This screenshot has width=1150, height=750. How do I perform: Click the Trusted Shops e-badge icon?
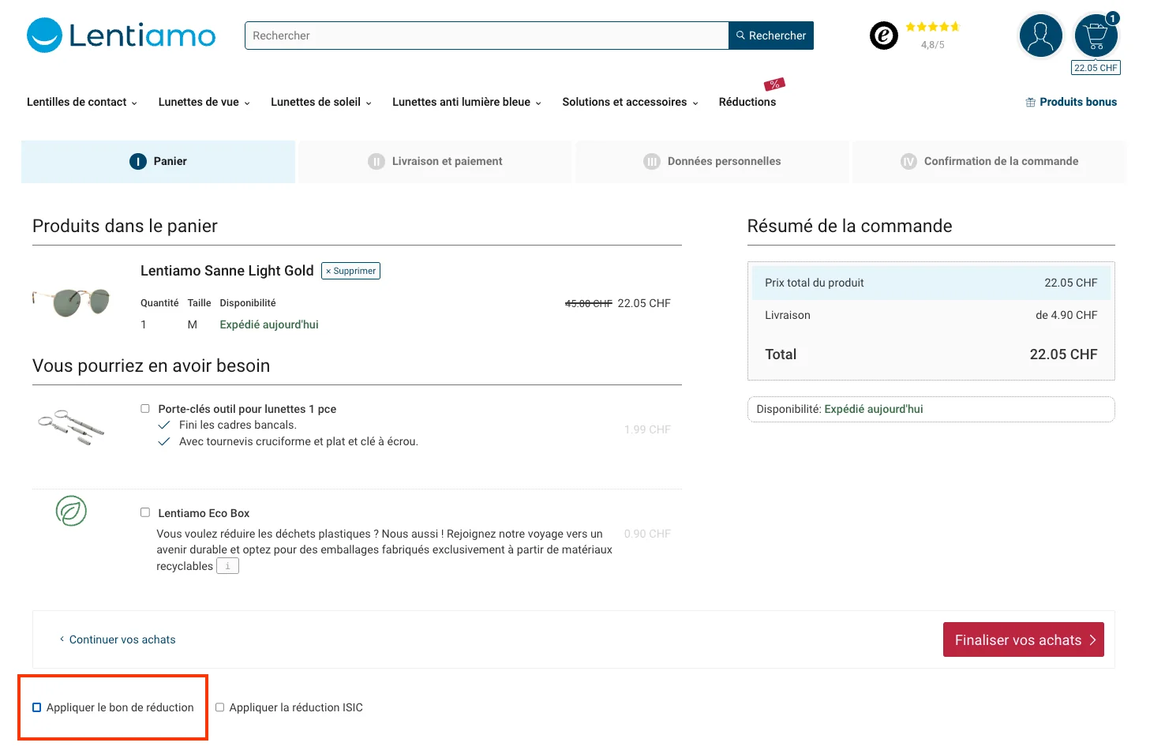coord(883,36)
